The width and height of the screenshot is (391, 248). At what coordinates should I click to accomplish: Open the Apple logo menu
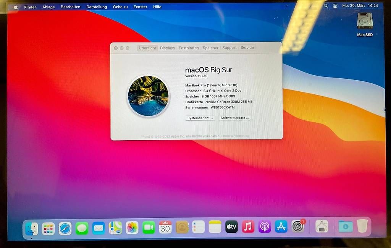[x=16, y=7]
